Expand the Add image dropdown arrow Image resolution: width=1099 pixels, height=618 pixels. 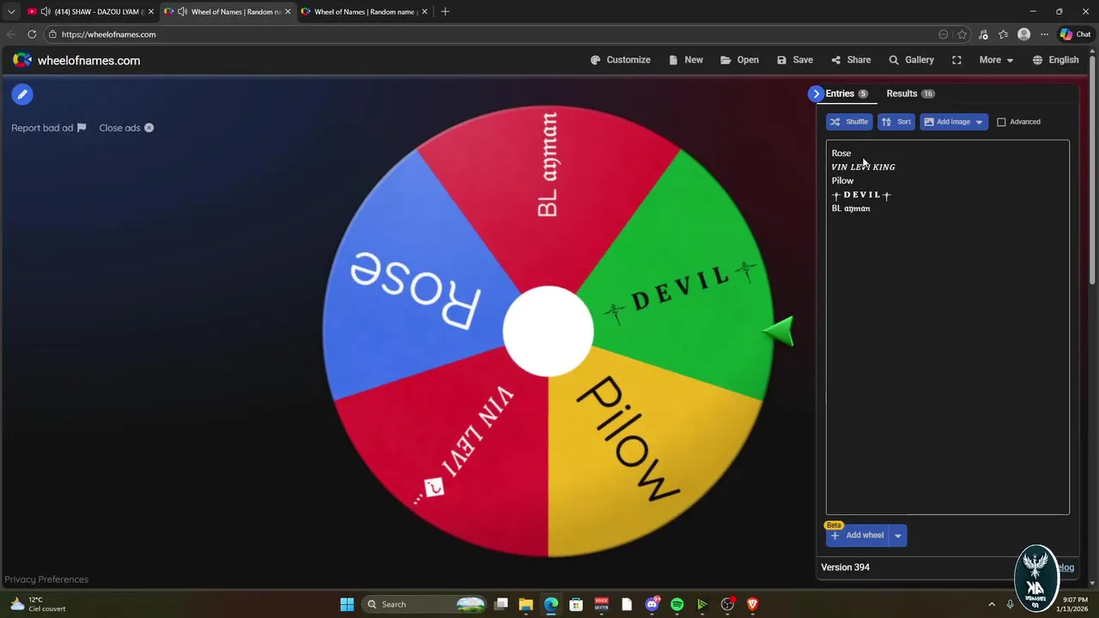tap(979, 122)
